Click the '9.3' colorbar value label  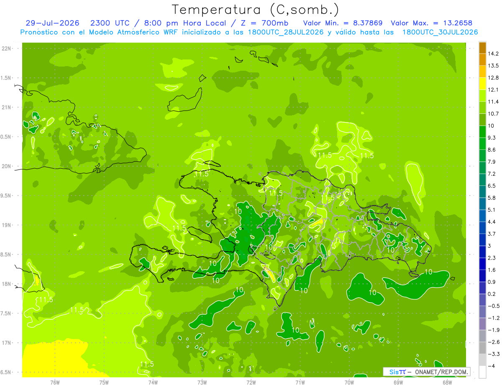pyautogui.click(x=492, y=138)
